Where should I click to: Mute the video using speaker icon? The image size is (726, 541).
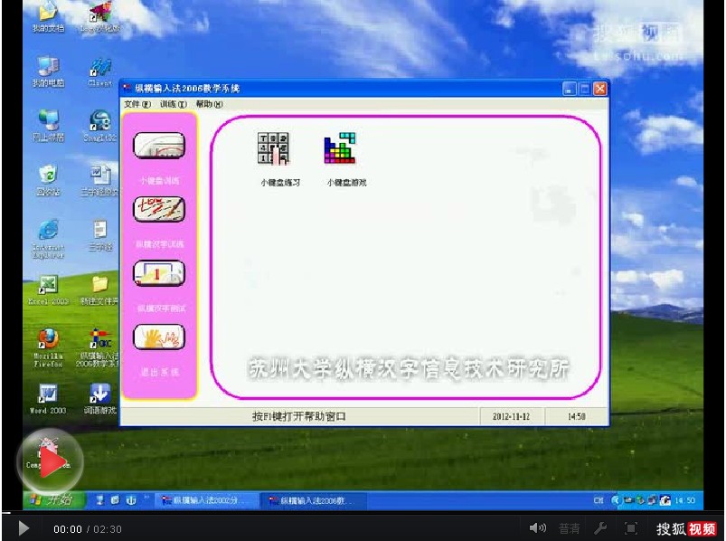point(538,528)
